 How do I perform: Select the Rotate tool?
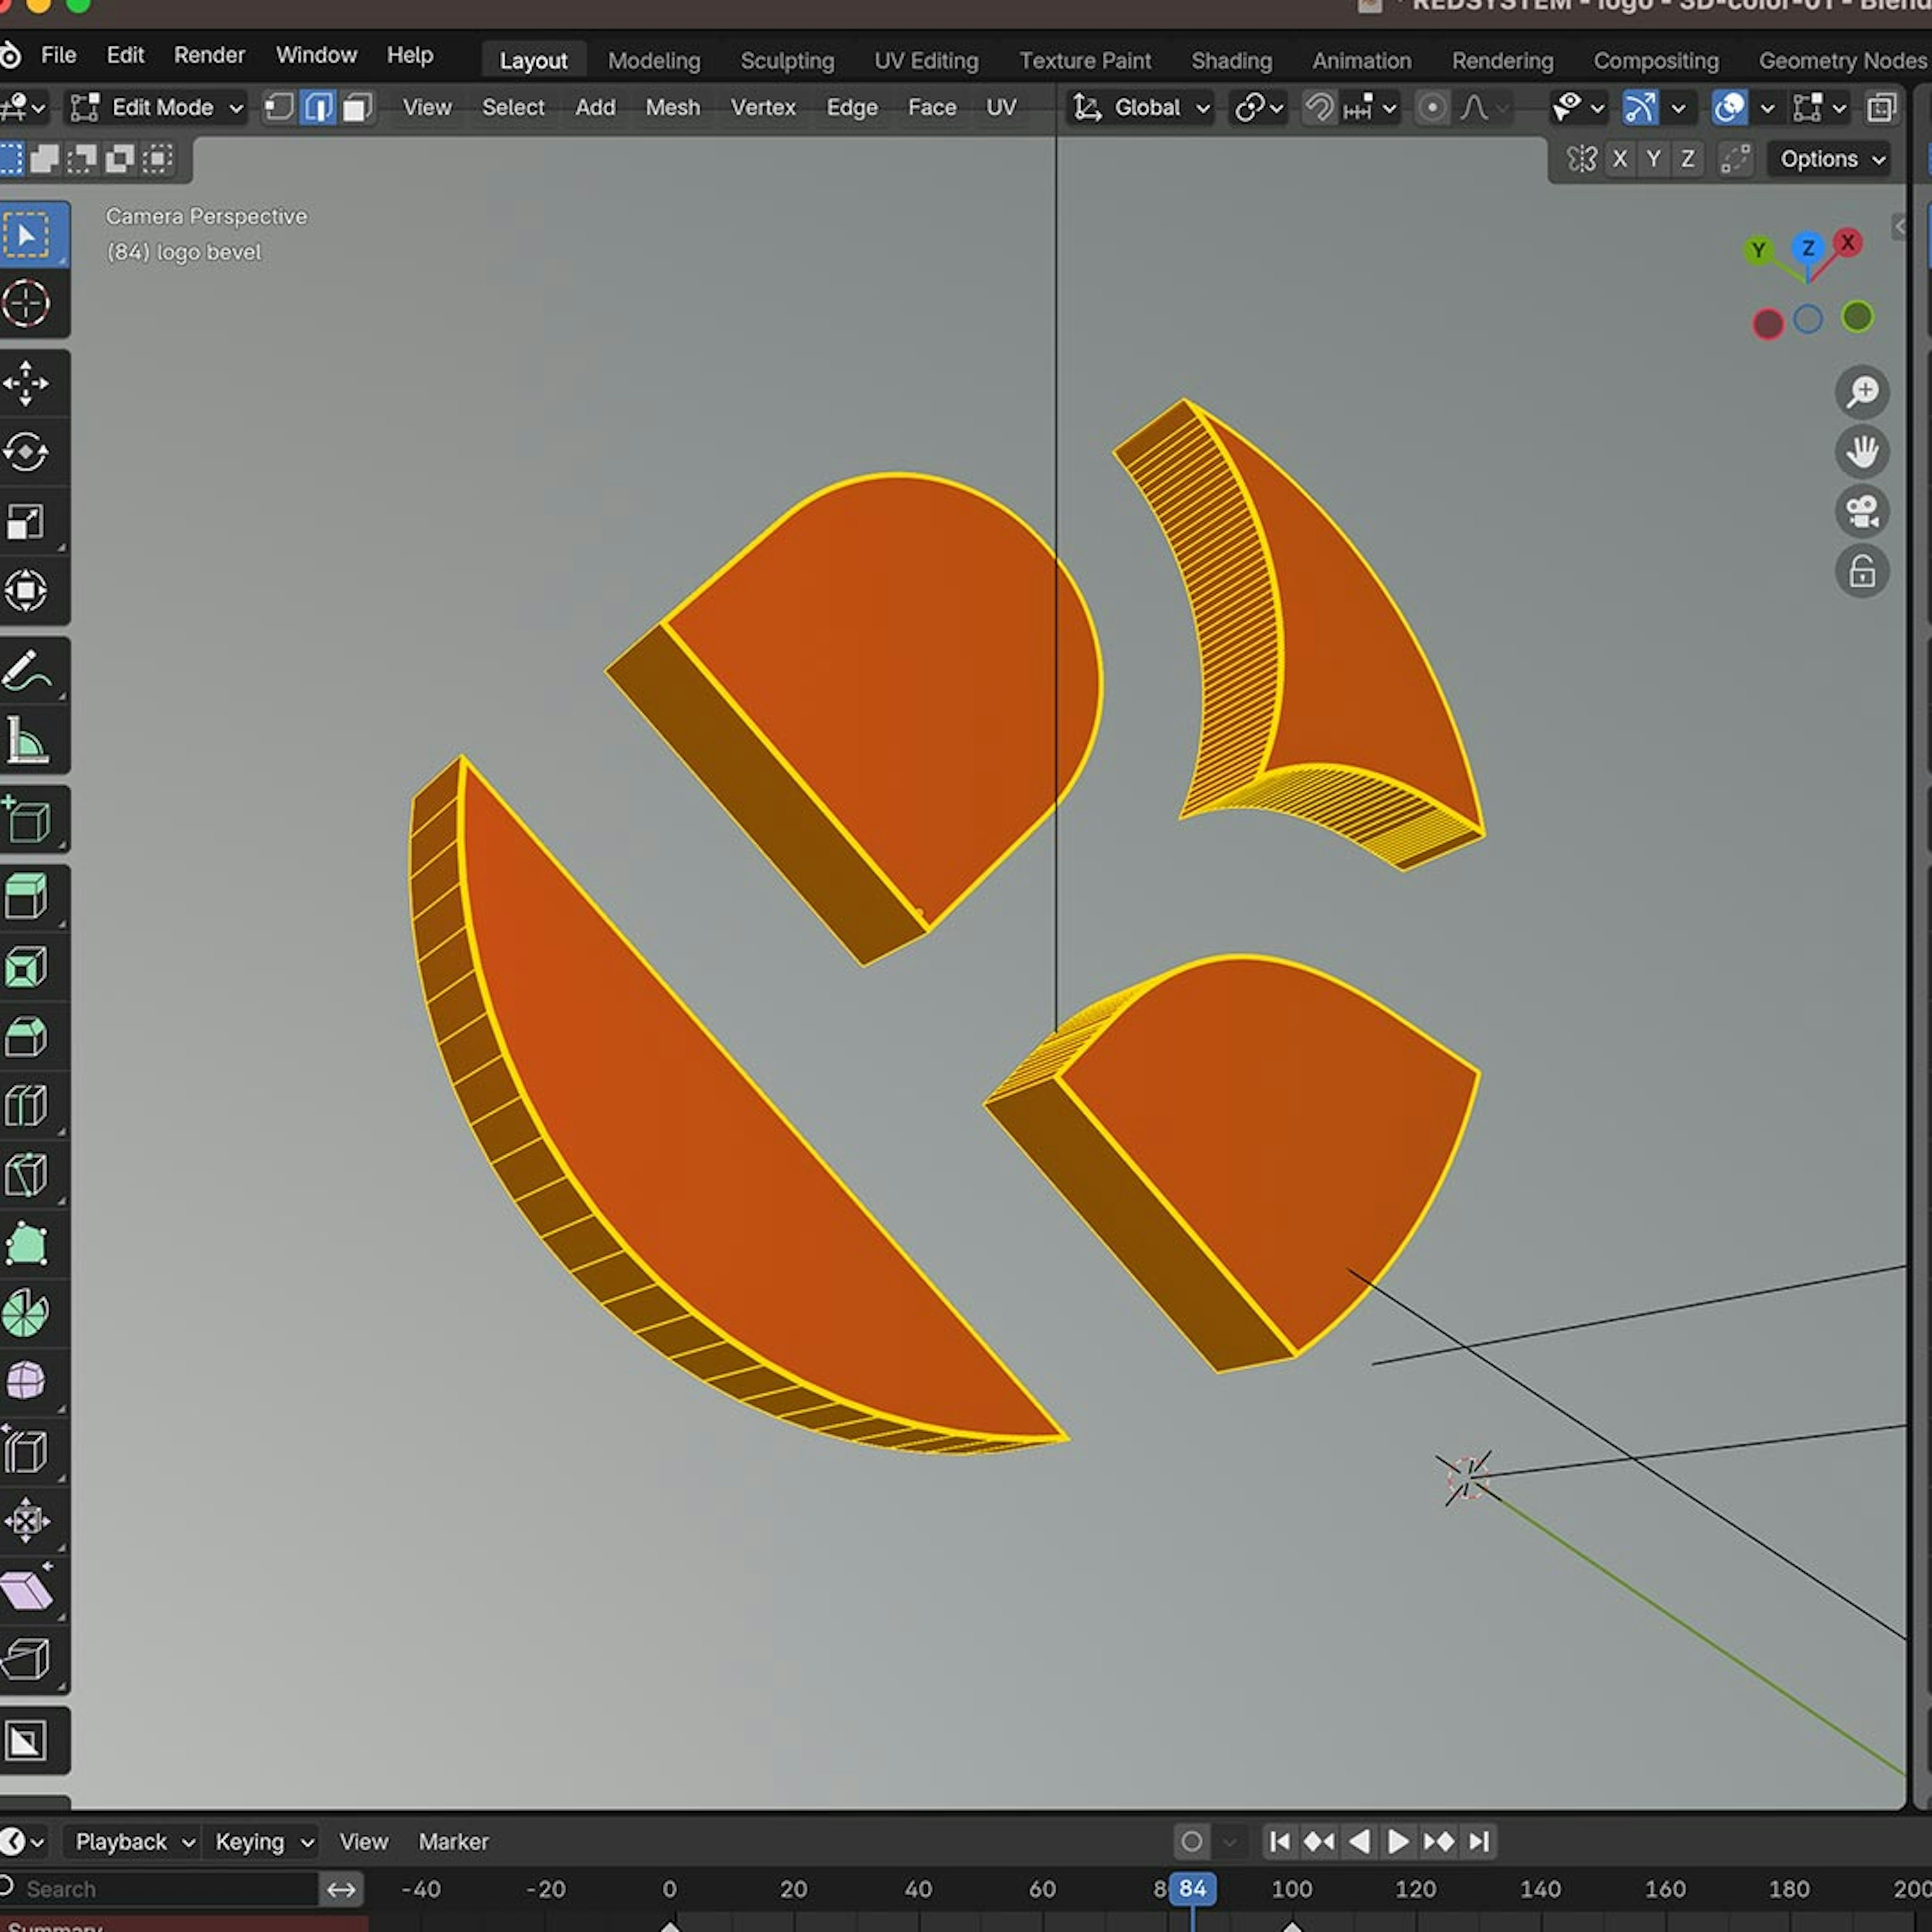click(x=26, y=452)
